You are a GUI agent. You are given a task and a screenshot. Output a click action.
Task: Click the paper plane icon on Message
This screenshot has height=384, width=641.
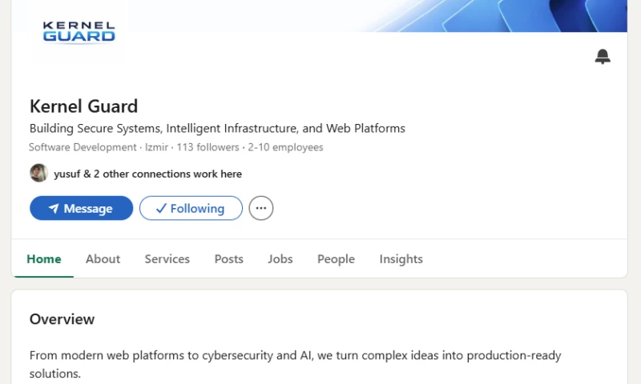(54, 209)
